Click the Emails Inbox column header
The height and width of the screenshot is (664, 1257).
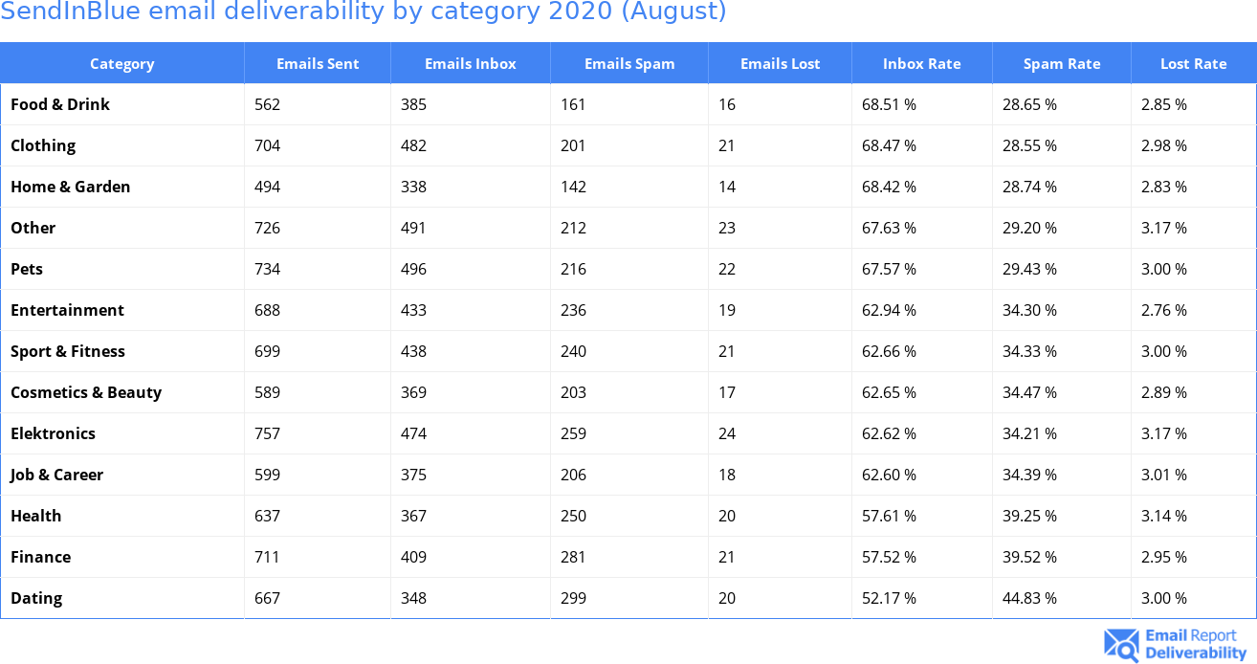click(470, 64)
